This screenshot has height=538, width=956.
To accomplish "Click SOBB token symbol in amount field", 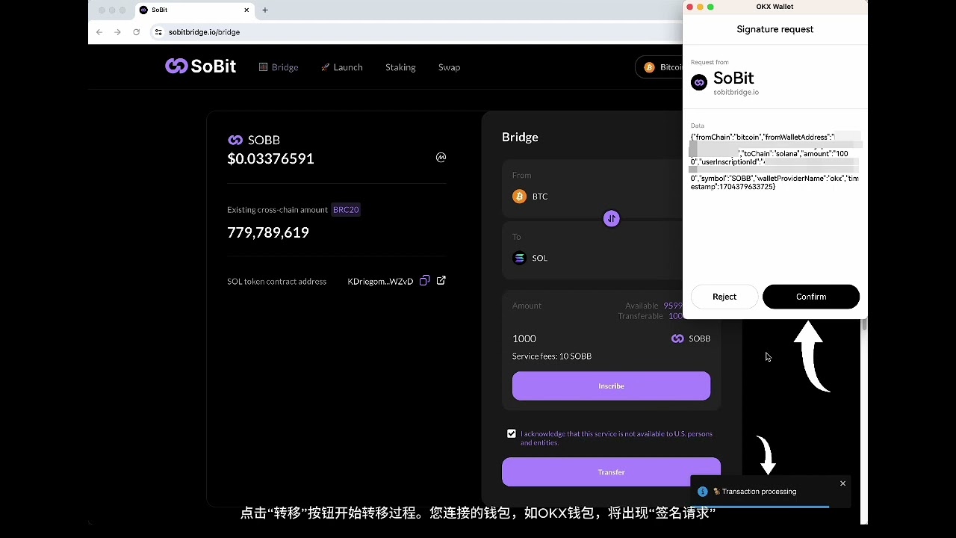I will coord(699,338).
